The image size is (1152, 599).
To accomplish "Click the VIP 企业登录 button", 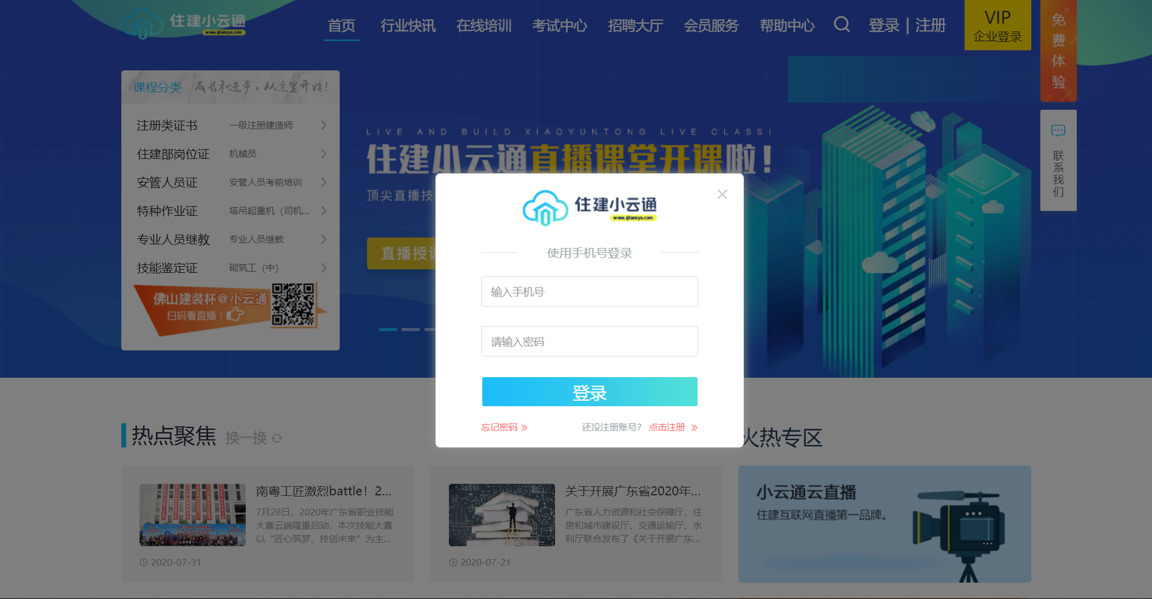I will point(997,25).
